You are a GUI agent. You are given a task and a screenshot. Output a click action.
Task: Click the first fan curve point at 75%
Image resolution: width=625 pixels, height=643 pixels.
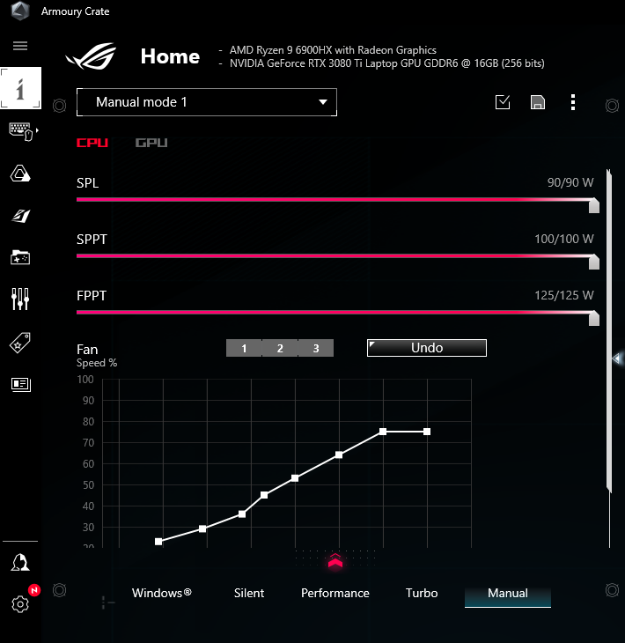point(383,432)
